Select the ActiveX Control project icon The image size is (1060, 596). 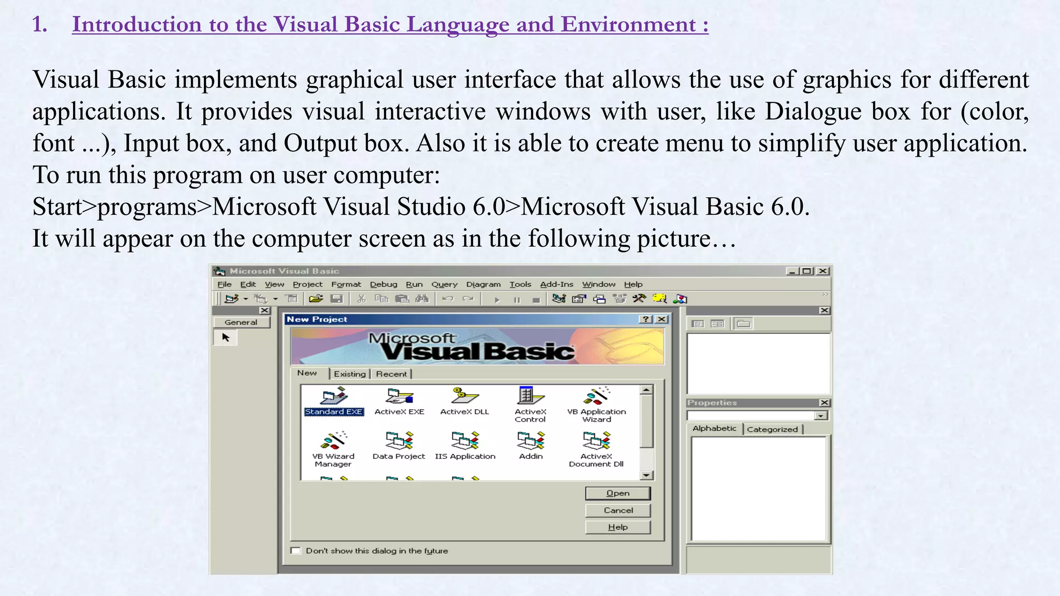click(x=531, y=405)
